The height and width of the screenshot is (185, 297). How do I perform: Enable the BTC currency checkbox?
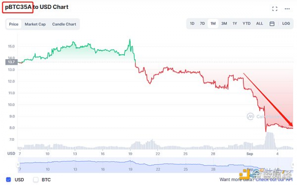click(x=36, y=180)
